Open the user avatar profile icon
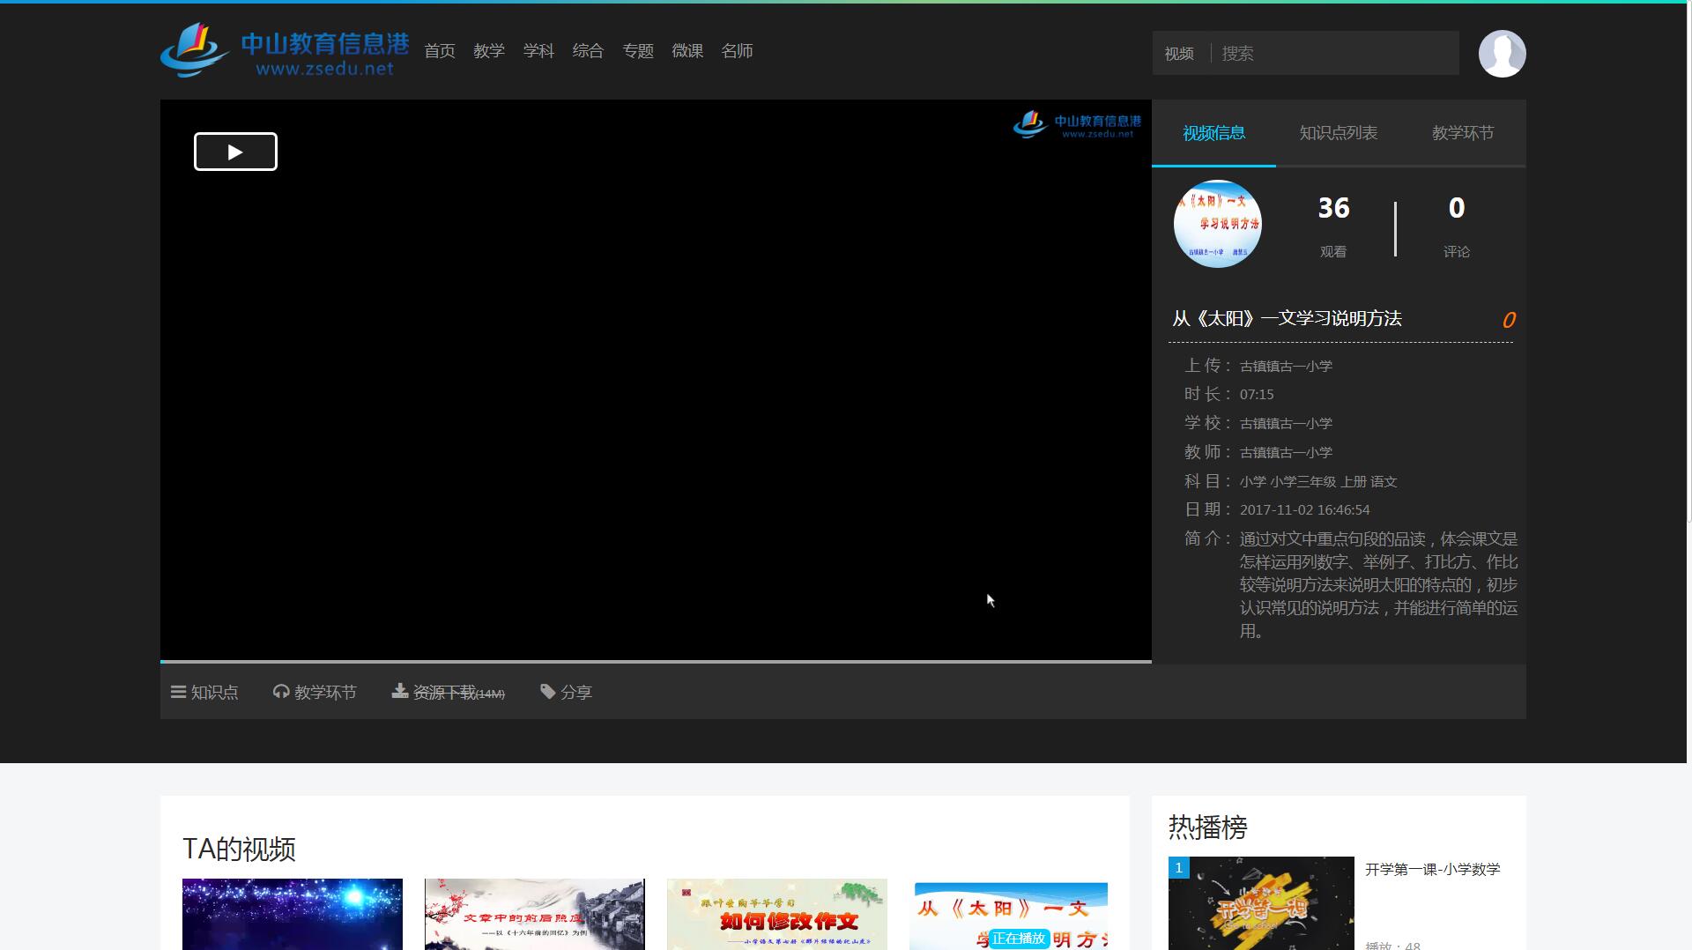Screen dimensions: 1692x950 pyautogui.click(x=1502, y=54)
